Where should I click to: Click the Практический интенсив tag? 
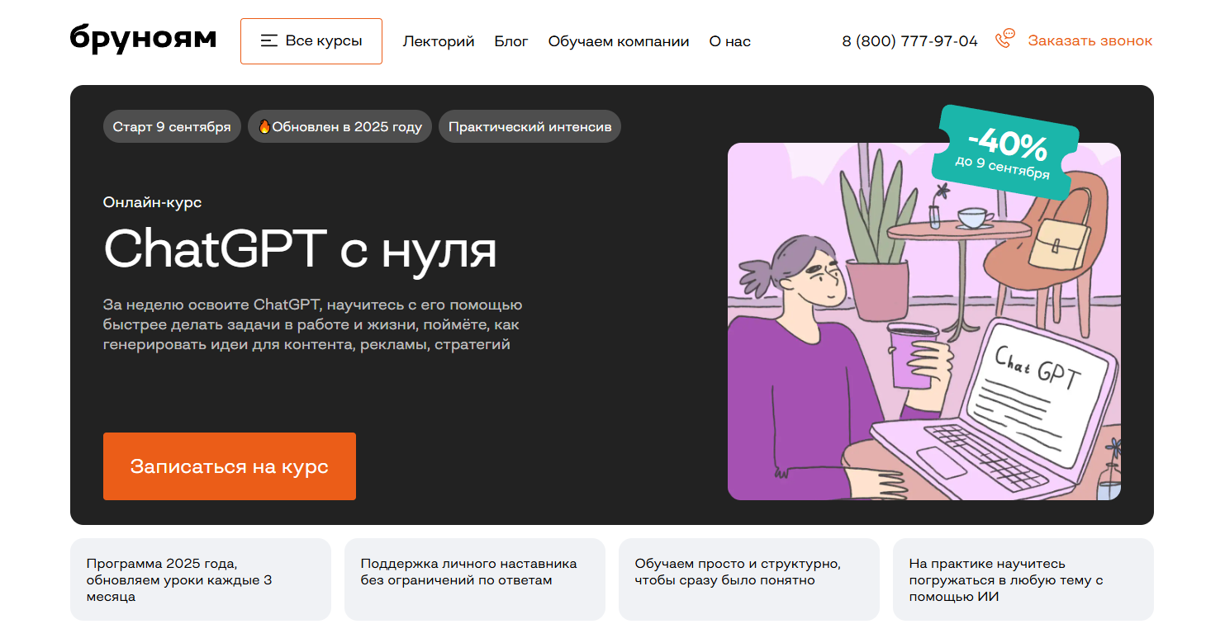pyautogui.click(x=529, y=127)
